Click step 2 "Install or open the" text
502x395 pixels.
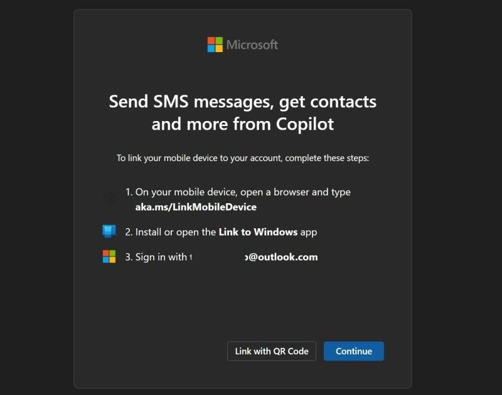[x=176, y=232]
